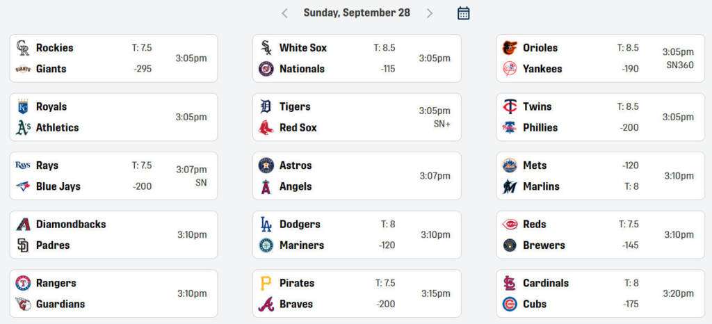
Task: Advance to the next day
Action: tap(430, 13)
